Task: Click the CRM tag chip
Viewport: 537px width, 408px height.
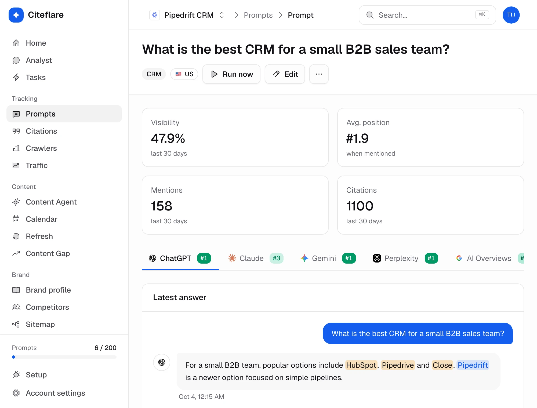Action: (154, 74)
